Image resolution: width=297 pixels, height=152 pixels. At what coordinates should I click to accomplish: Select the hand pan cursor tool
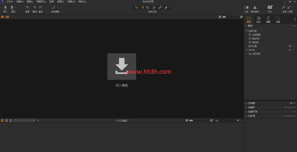tap(143, 7)
